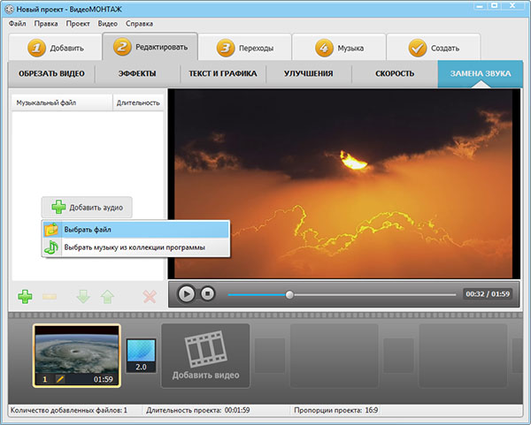The image size is (531, 425).
Task: Click the green music note icon
Action: tap(51, 247)
